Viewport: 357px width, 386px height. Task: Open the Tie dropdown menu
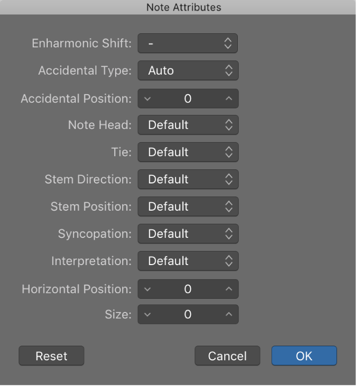188,152
